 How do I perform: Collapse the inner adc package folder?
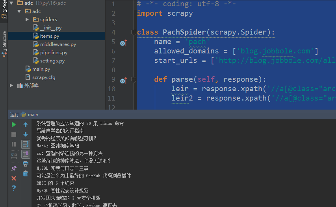coord(19,11)
